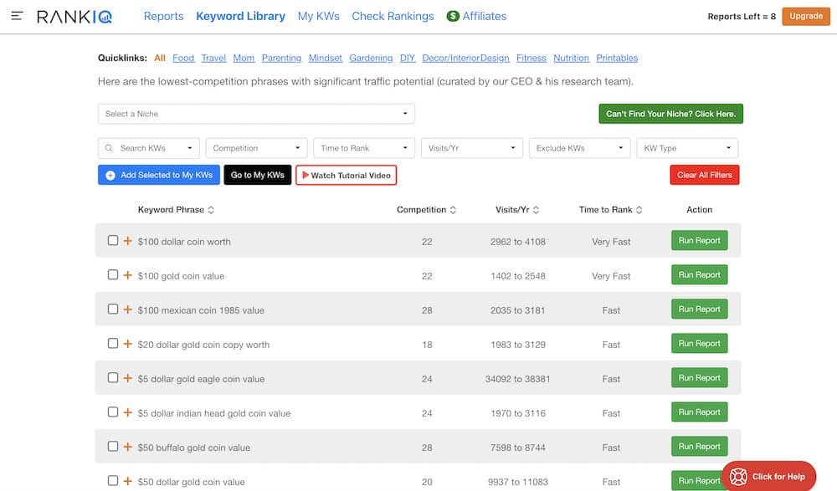Viewport: 837px width, 491px height.
Task: Open the Time to Rank filter dropdown
Action: (x=364, y=148)
